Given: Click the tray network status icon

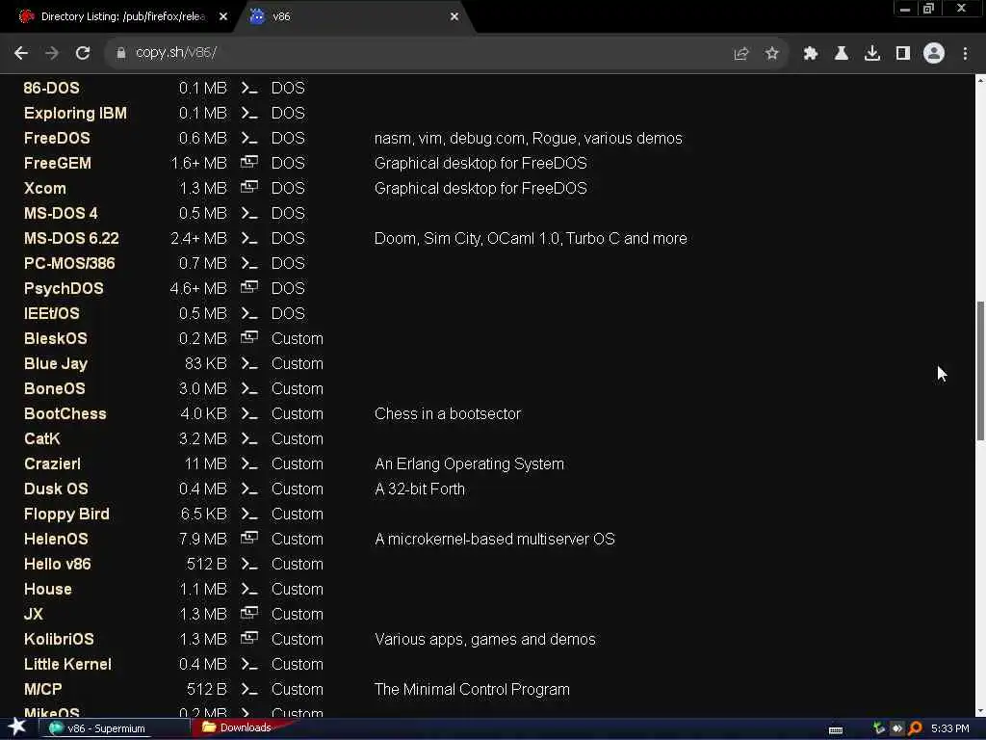Looking at the screenshot, I should point(879,728).
